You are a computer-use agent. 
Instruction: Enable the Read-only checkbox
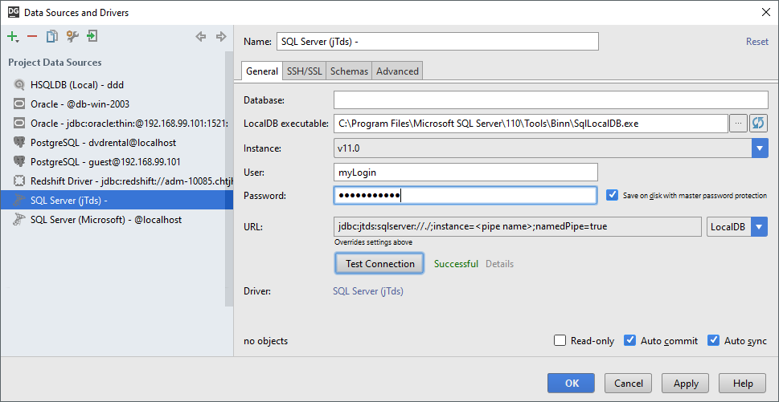[560, 341]
